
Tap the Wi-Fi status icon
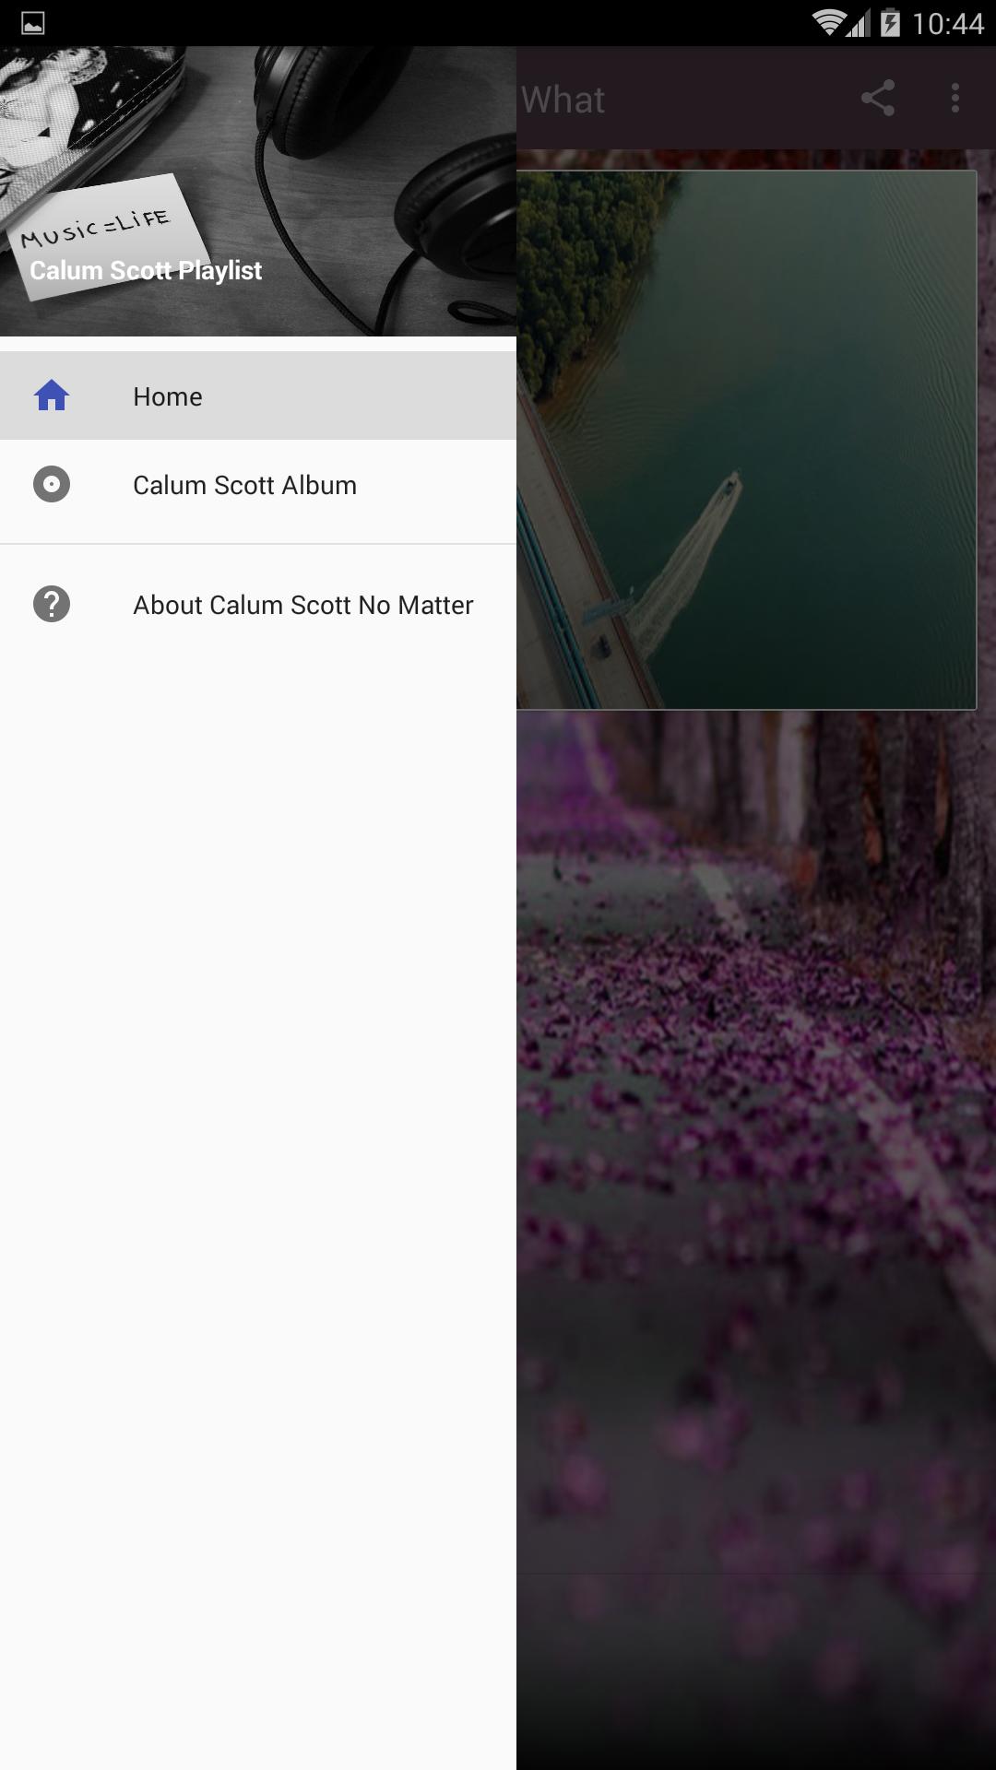coord(829,22)
